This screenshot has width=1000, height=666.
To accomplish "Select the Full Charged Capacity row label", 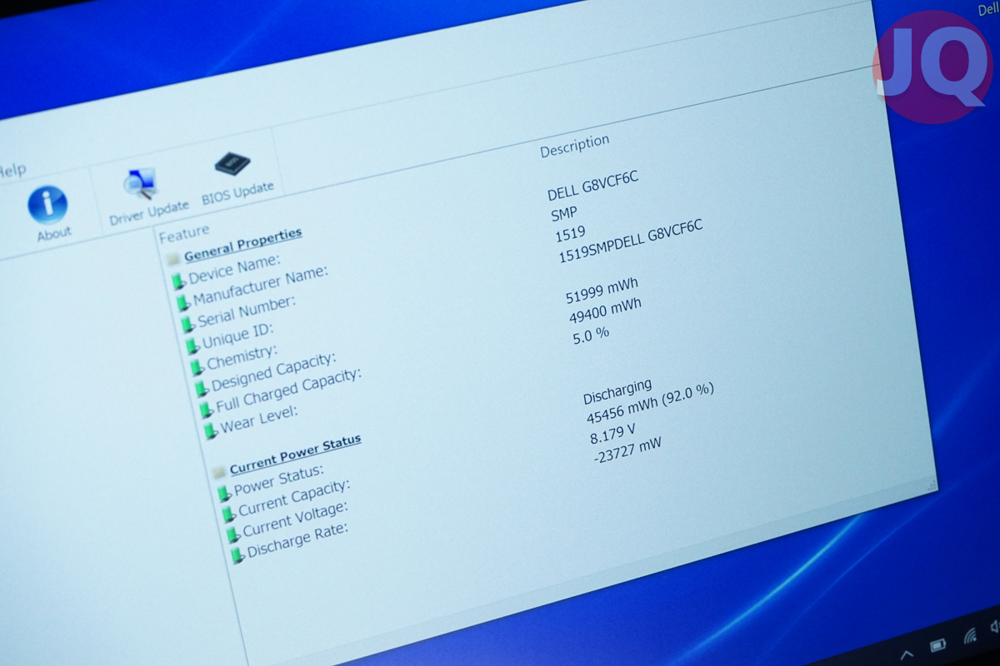I will click(x=288, y=390).
